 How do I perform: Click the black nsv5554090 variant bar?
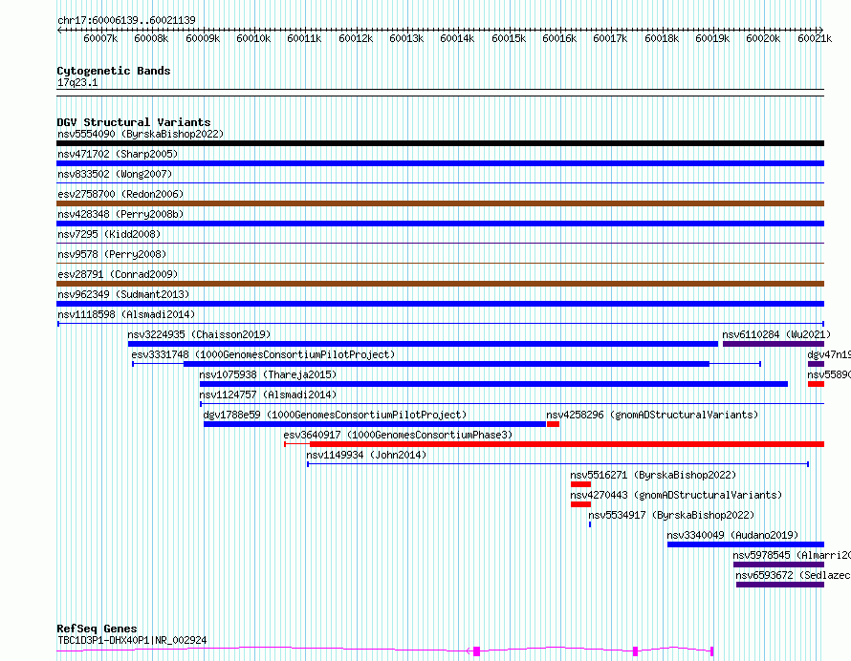pos(440,143)
